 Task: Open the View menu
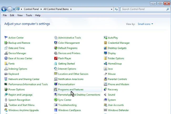[20, 15]
